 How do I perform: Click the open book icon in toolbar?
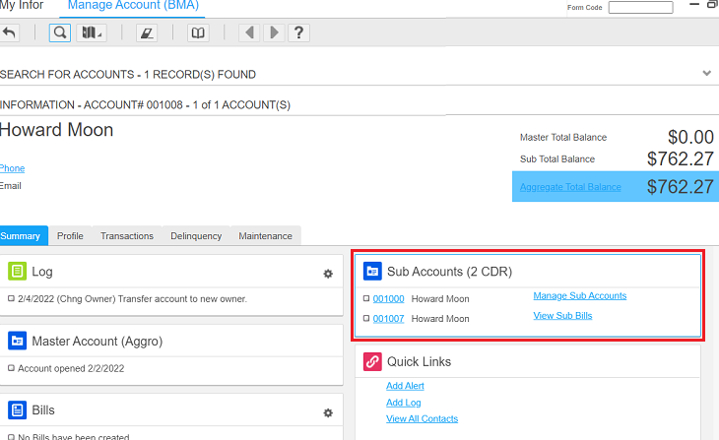tap(199, 32)
